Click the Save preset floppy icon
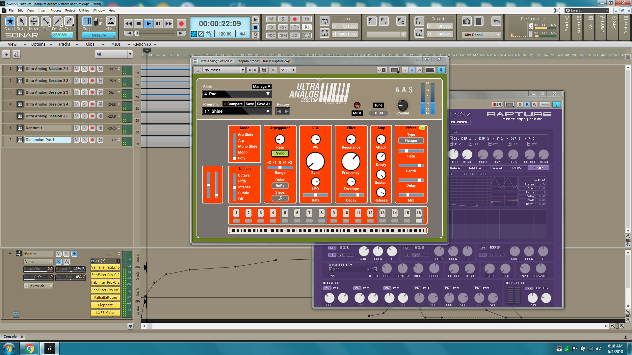The height and width of the screenshot is (355, 632). point(263,70)
